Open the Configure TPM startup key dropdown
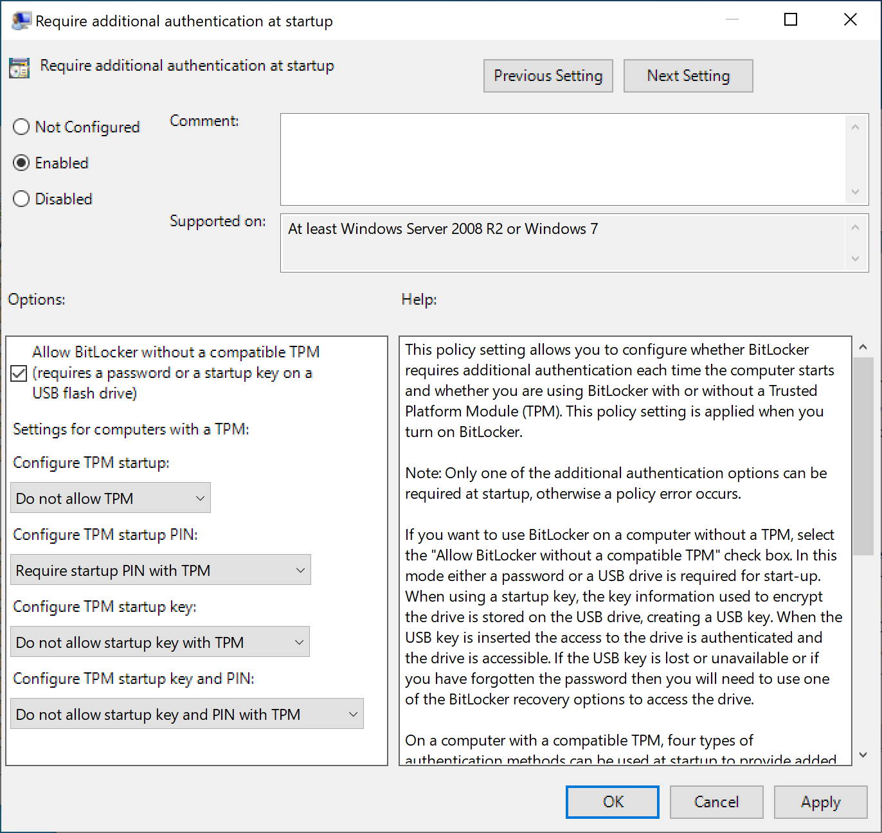This screenshot has width=882, height=833. 160,642
